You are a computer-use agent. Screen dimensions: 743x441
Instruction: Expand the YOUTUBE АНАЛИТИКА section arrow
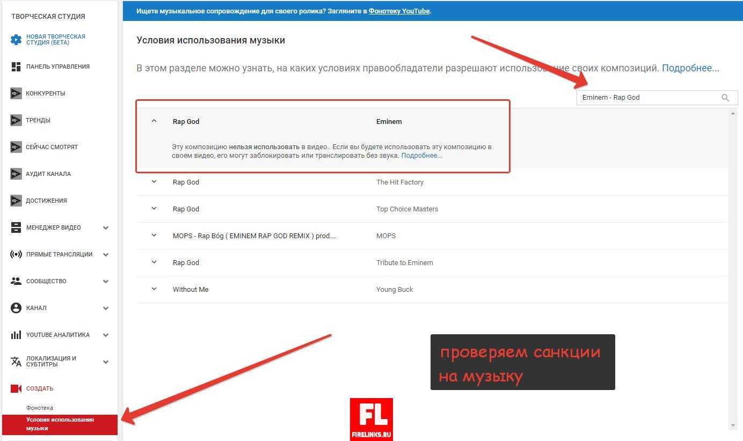pos(106,335)
